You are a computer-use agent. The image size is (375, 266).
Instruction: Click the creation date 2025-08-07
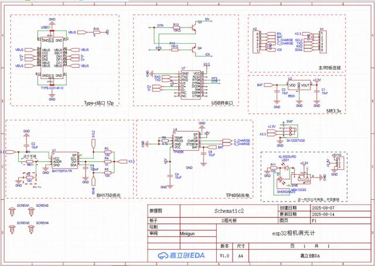[x=323, y=207]
